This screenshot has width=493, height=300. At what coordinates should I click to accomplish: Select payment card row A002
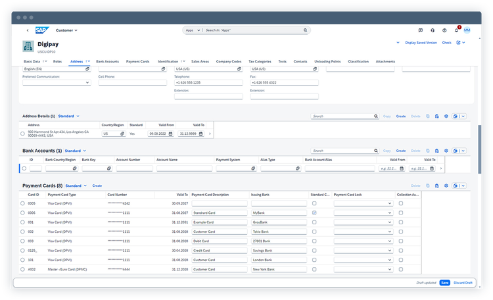[22, 270]
